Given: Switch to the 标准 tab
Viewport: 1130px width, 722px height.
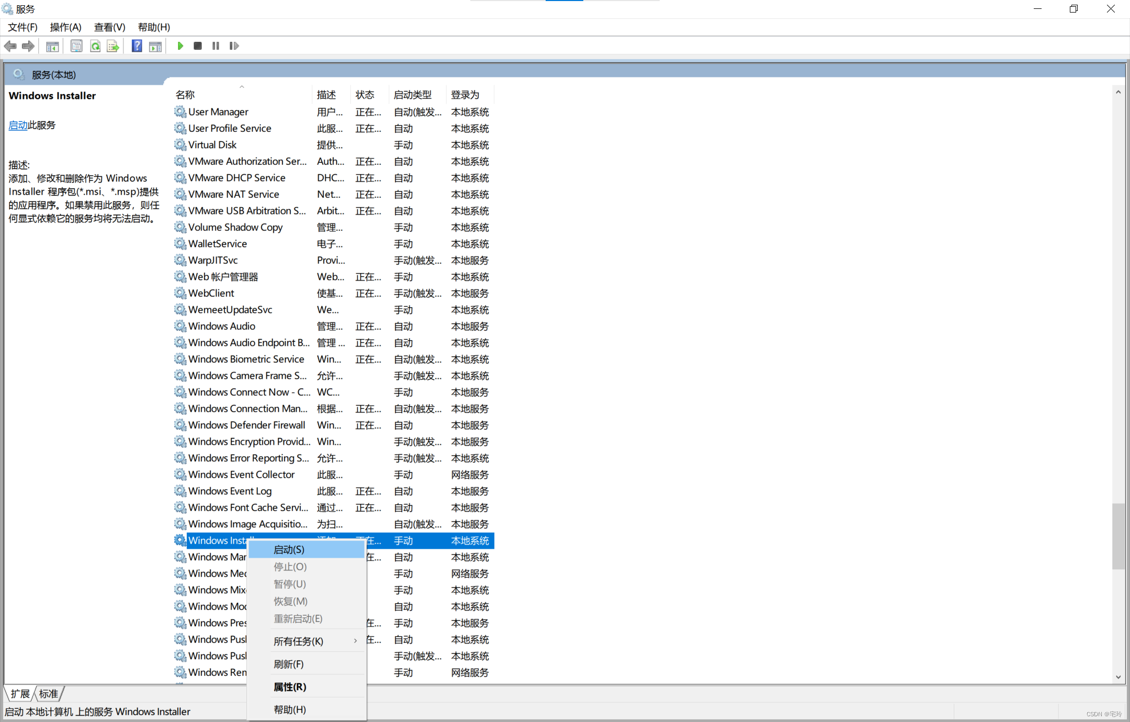Looking at the screenshot, I should point(48,693).
